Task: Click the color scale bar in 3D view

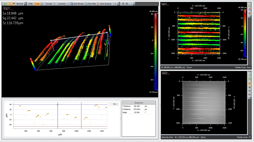Action: pos(156,51)
